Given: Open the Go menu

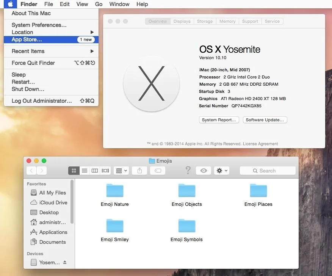Looking at the screenshot, I should pos(99,4).
